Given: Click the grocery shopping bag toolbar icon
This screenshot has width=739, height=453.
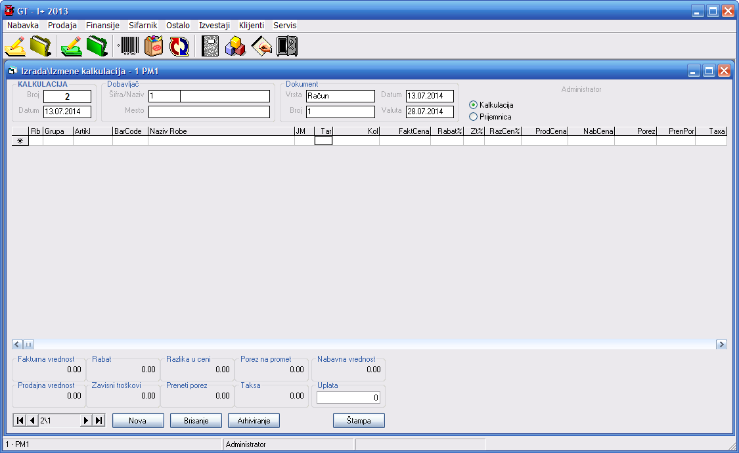Looking at the screenshot, I should coord(153,46).
